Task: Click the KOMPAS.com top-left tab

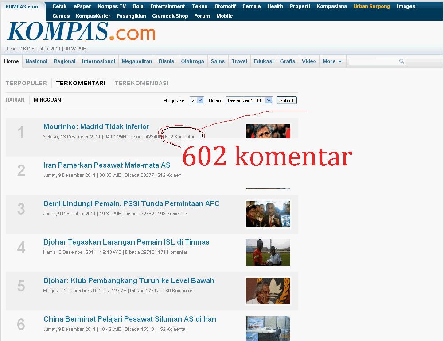Action: pyautogui.click(x=22, y=7)
